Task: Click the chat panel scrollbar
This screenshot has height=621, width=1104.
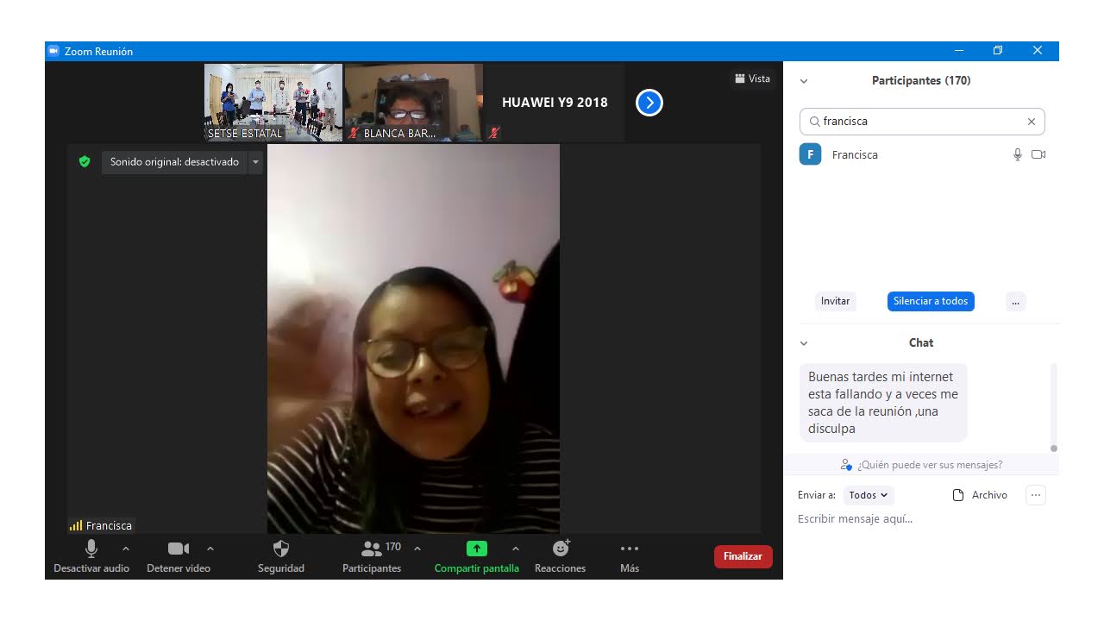Action: [1053, 405]
